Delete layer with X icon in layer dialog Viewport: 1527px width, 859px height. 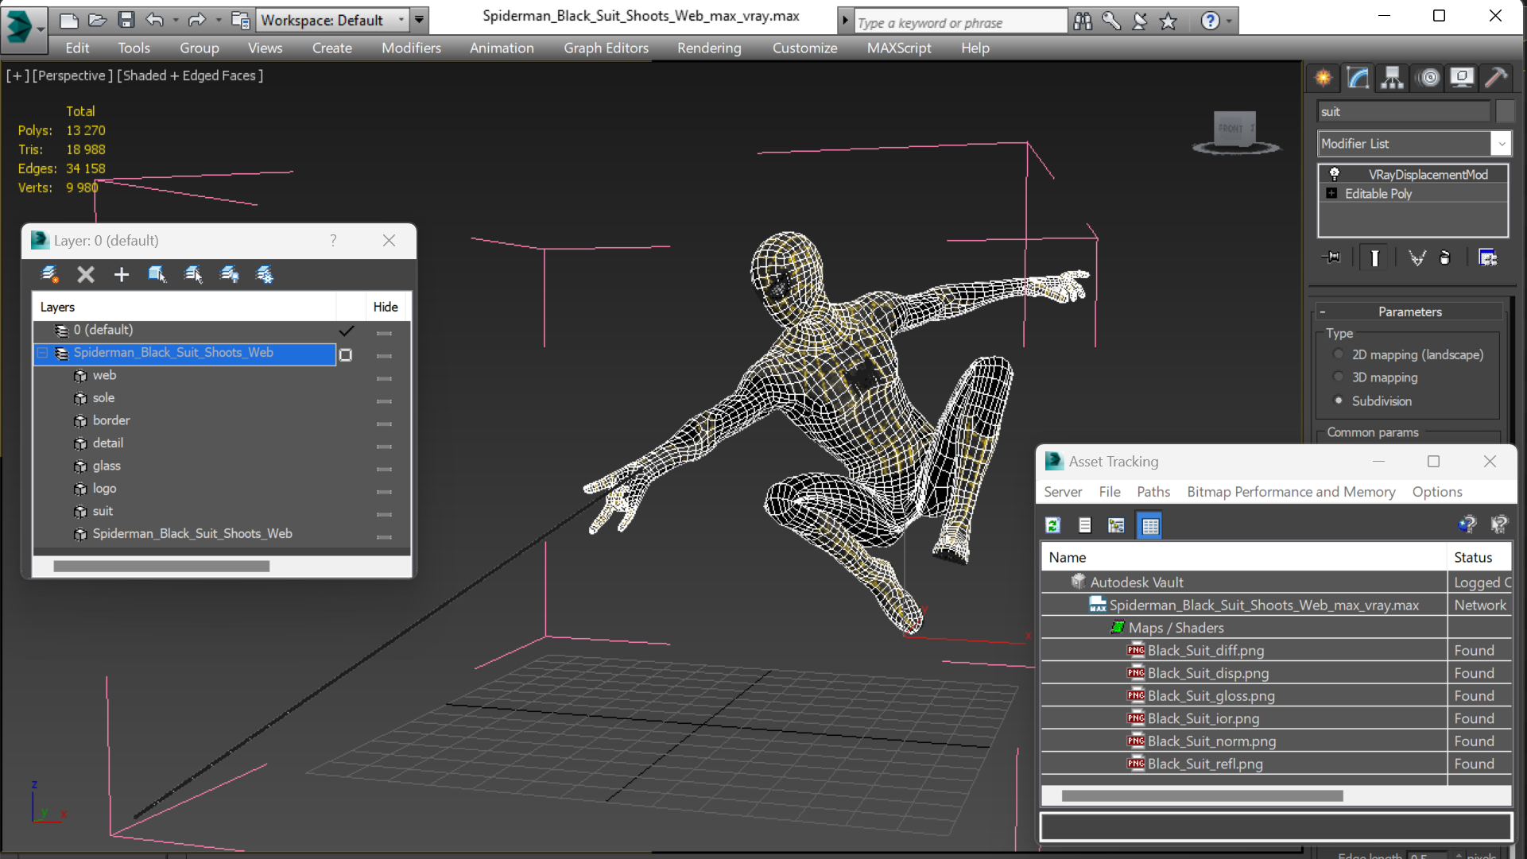tap(86, 275)
